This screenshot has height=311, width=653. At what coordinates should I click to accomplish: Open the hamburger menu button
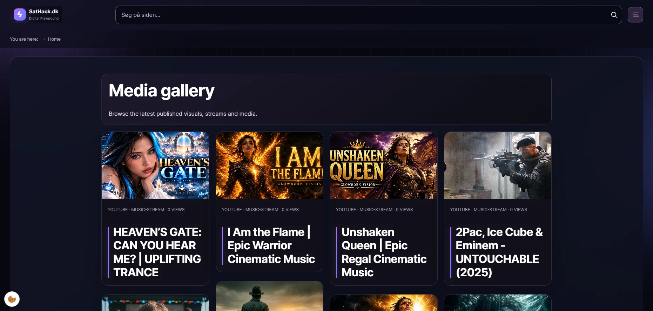coord(635,15)
